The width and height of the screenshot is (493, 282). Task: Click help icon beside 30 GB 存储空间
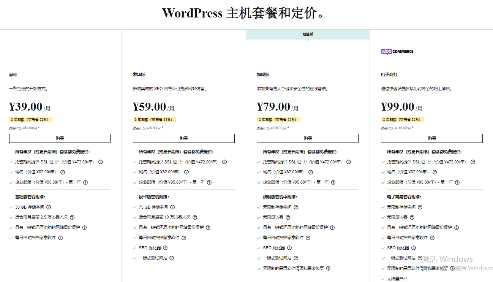pos(49,208)
